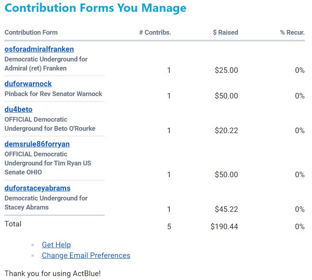This screenshot has height=280, width=312.
Task: Select the $ Raised column header
Action: click(225, 33)
